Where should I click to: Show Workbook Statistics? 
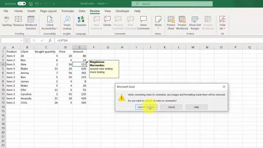click(x=31, y=23)
